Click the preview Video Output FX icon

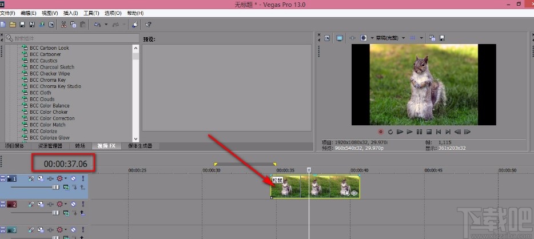[x=353, y=38]
